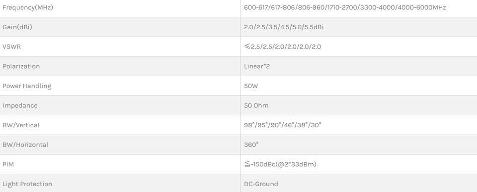Screen dimensions: 477x192
Task: Click the PIM row label
Action: pos(8,164)
